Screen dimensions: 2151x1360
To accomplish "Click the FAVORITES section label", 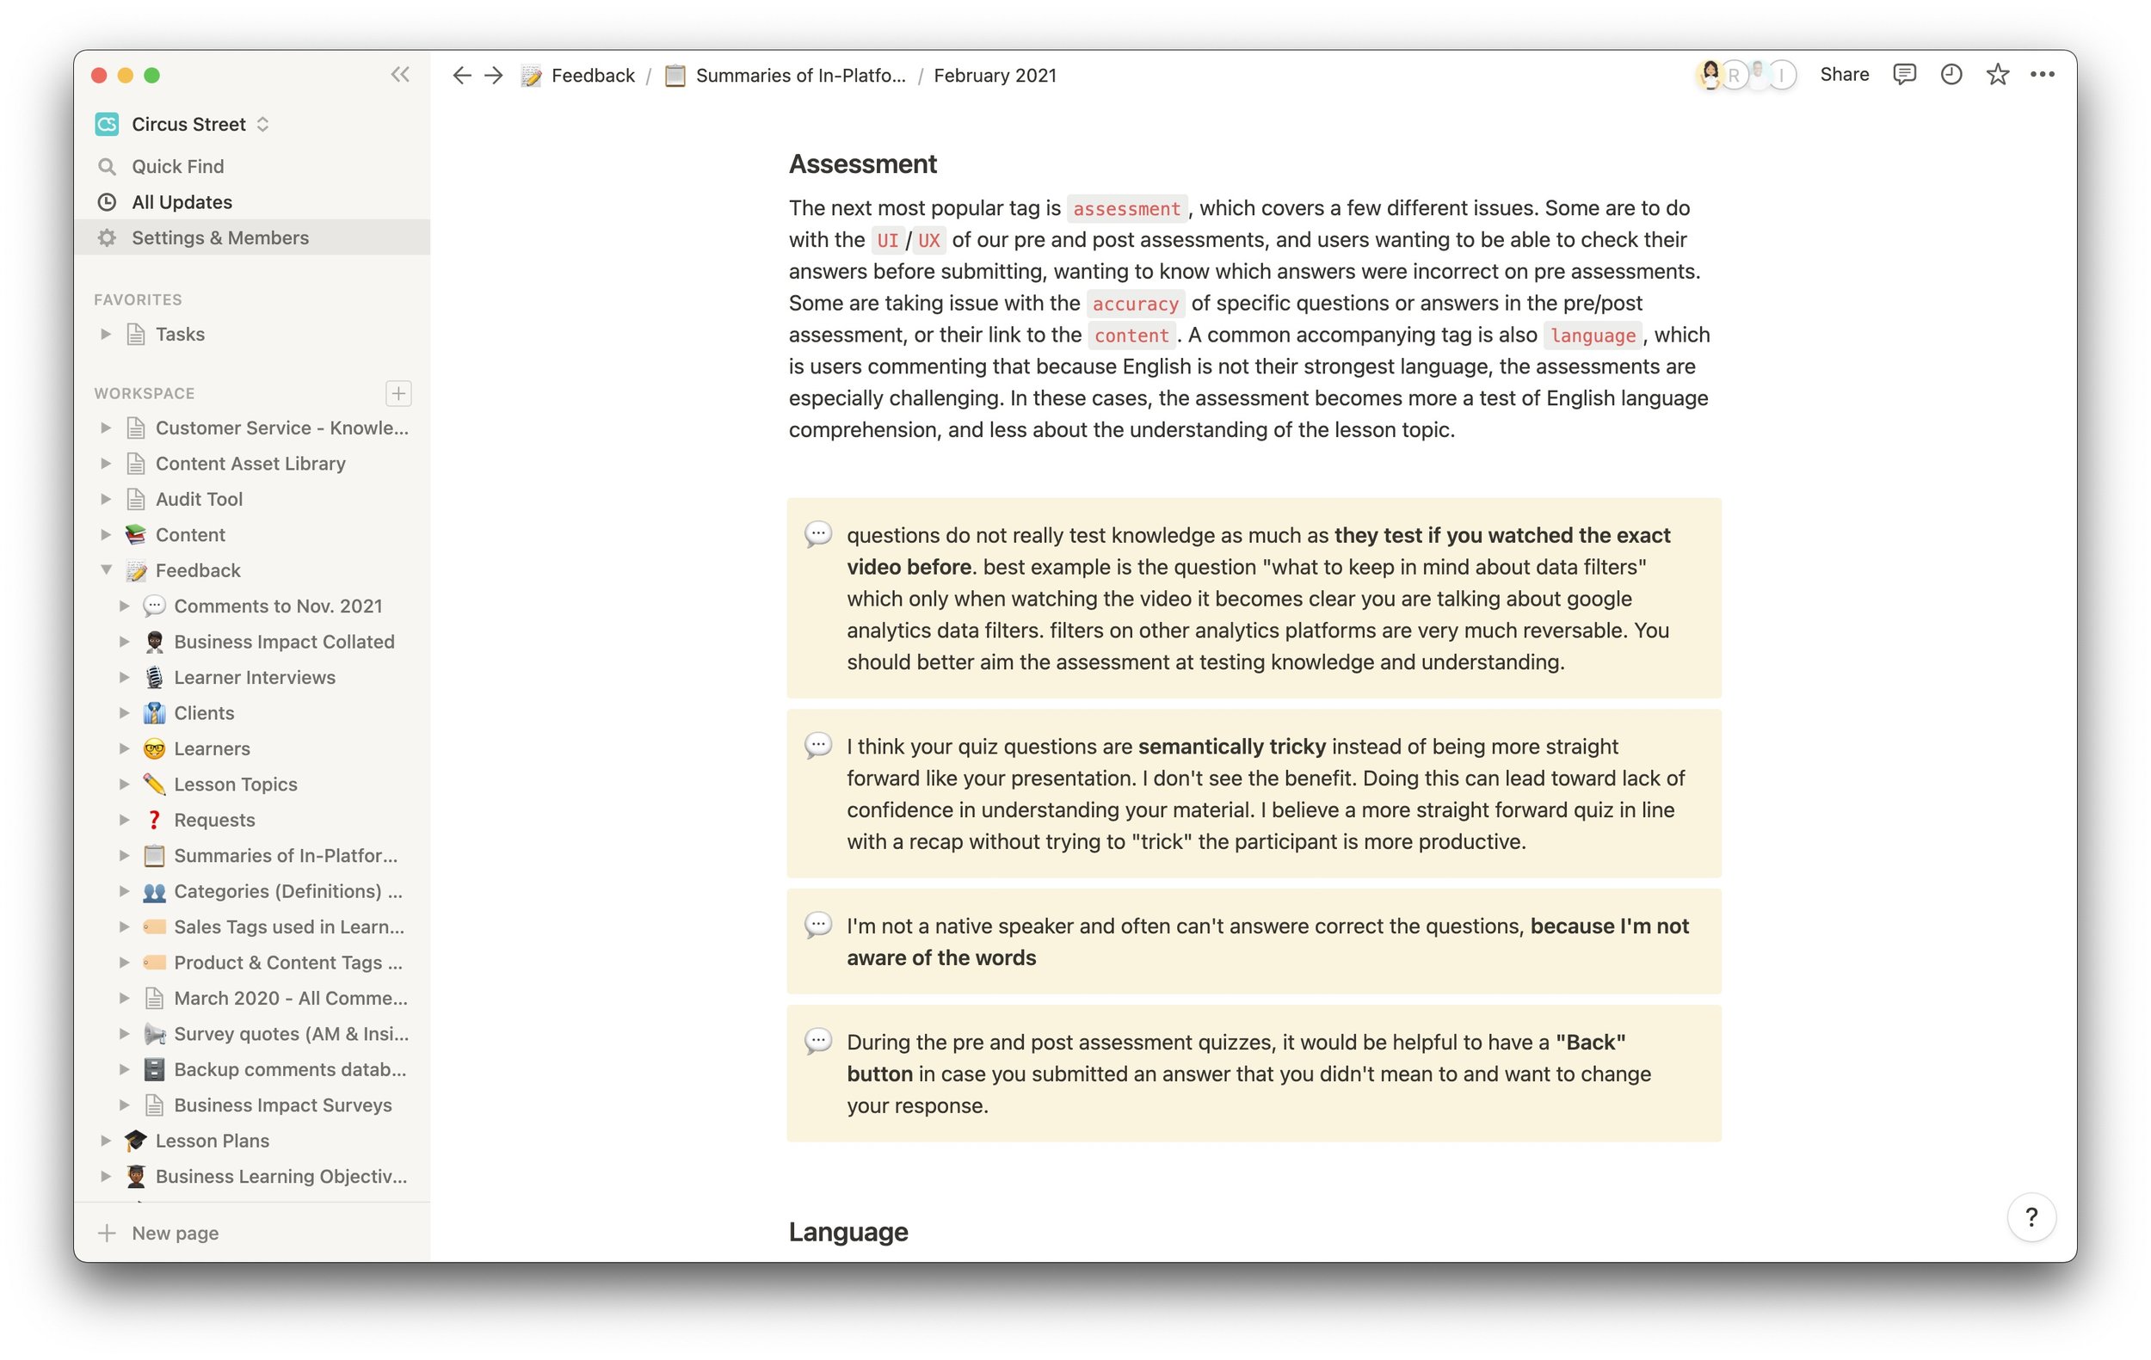I will coord(138,299).
